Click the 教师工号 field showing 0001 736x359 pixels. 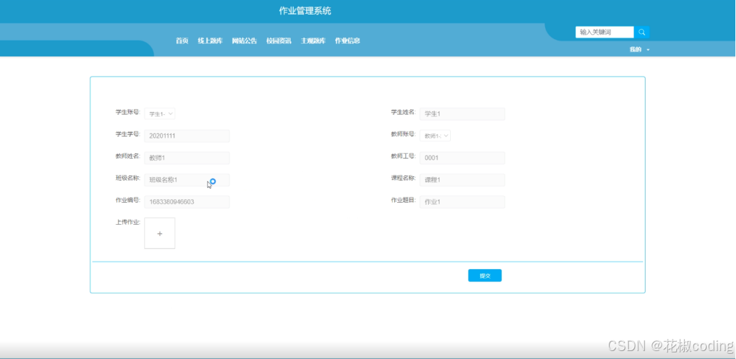(x=462, y=158)
